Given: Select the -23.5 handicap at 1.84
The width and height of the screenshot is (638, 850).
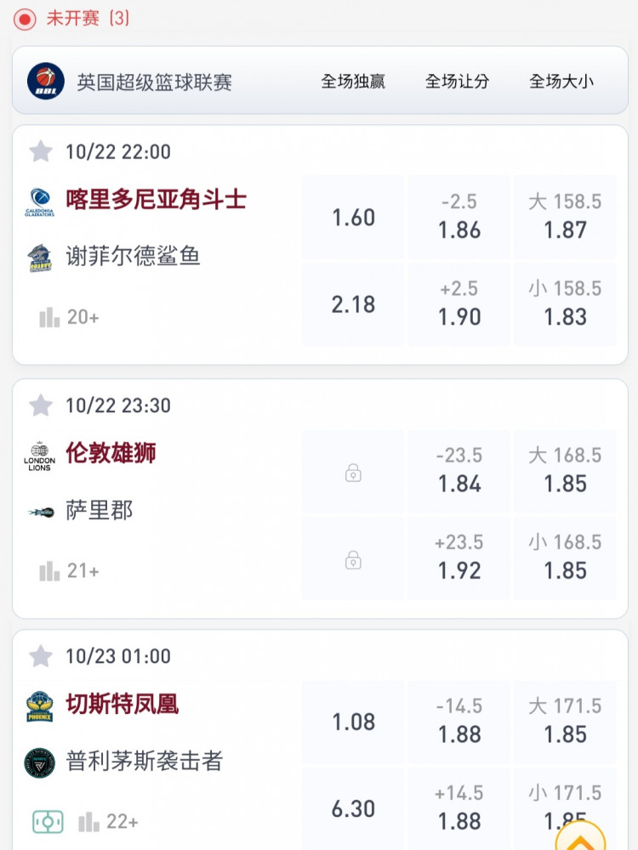Looking at the screenshot, I should coord(459,471).
